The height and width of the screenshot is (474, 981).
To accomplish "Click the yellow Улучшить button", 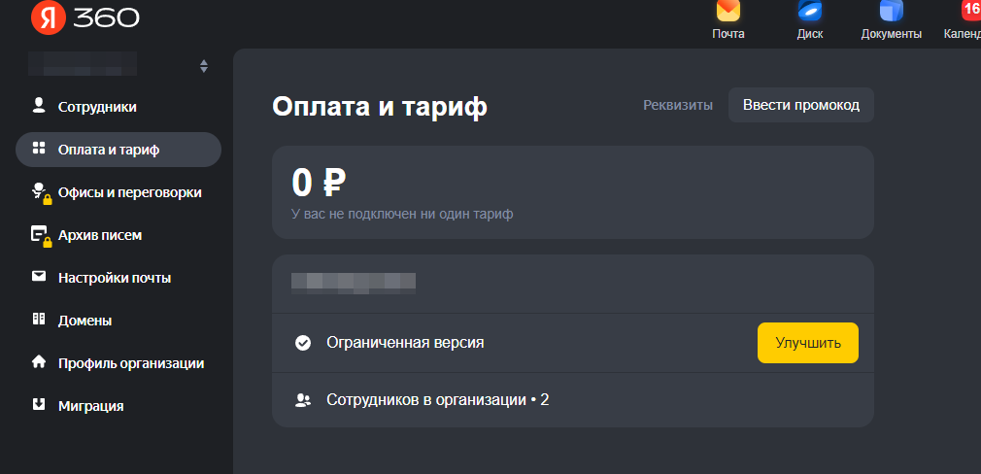I will pyautogui.click(x=808, y=343).
